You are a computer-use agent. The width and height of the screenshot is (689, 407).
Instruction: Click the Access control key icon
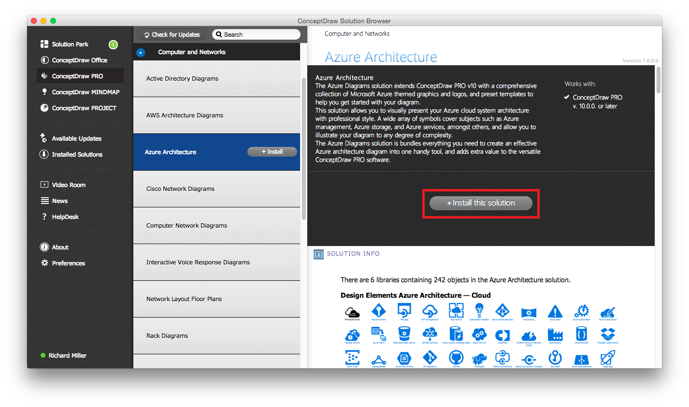click(x=379, y=312)
